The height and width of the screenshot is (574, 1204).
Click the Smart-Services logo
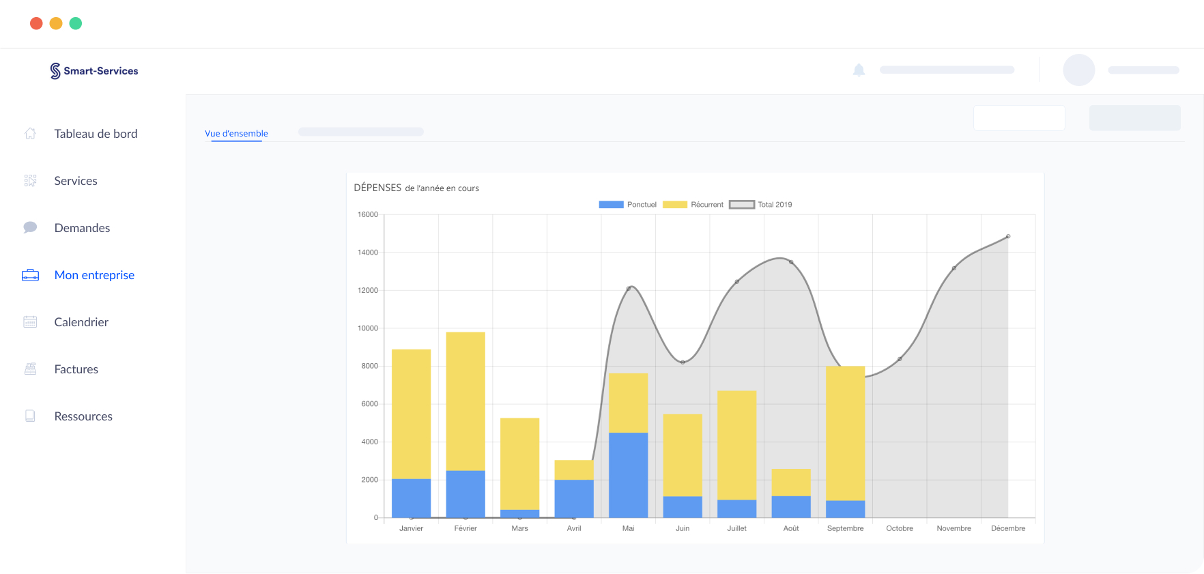94,71
